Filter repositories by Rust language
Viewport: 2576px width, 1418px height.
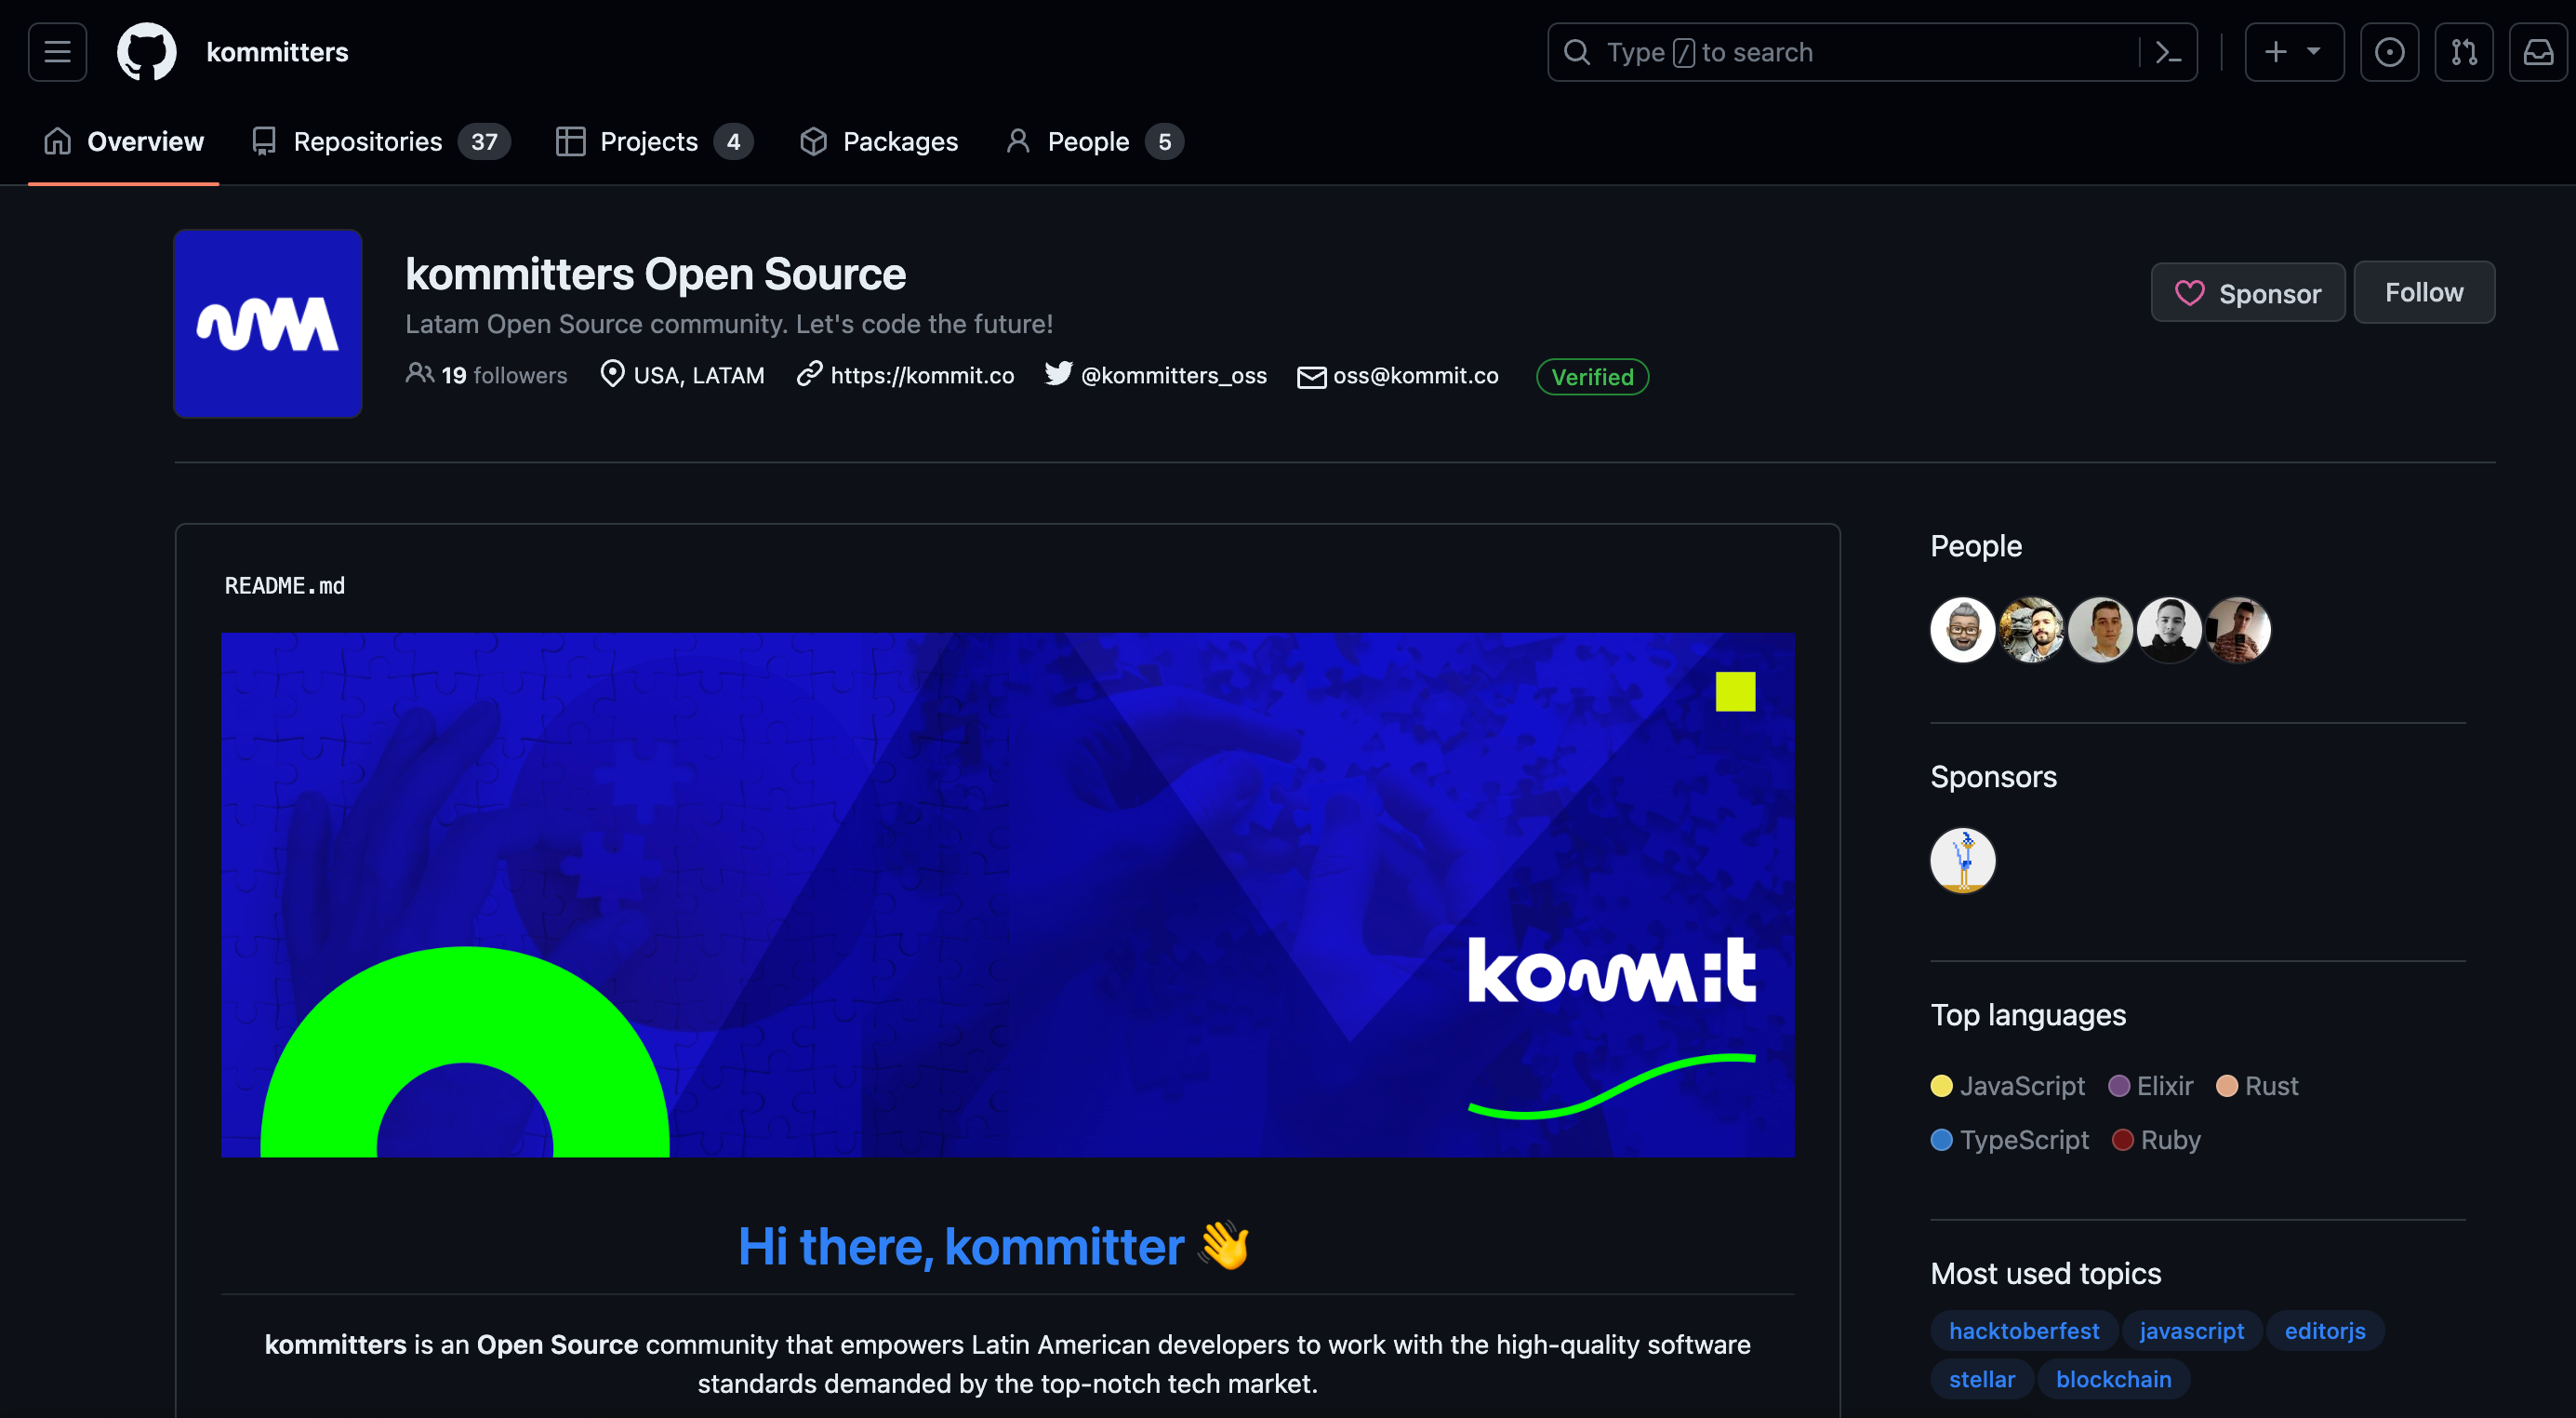tap(2258, 1086)
